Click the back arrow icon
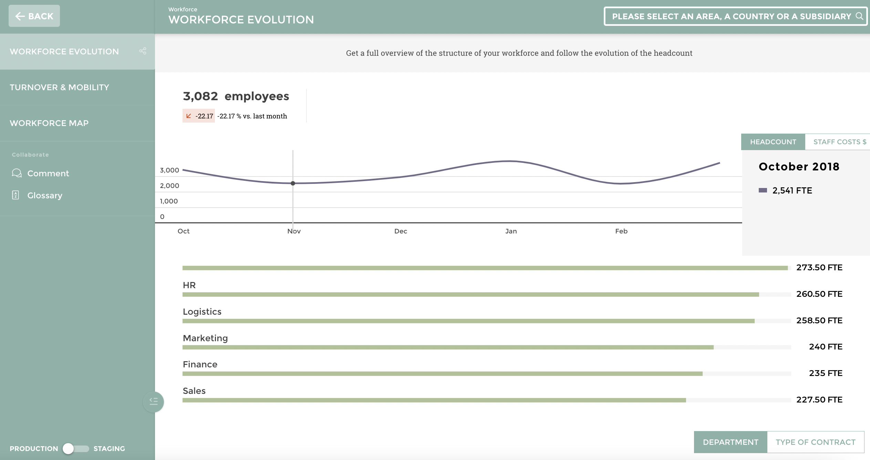This screenshot has height=460, width=870. [20, 16]
